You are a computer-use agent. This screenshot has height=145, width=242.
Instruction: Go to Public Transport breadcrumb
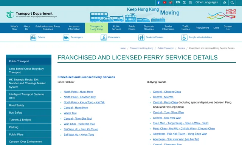(x=166, y=48)
